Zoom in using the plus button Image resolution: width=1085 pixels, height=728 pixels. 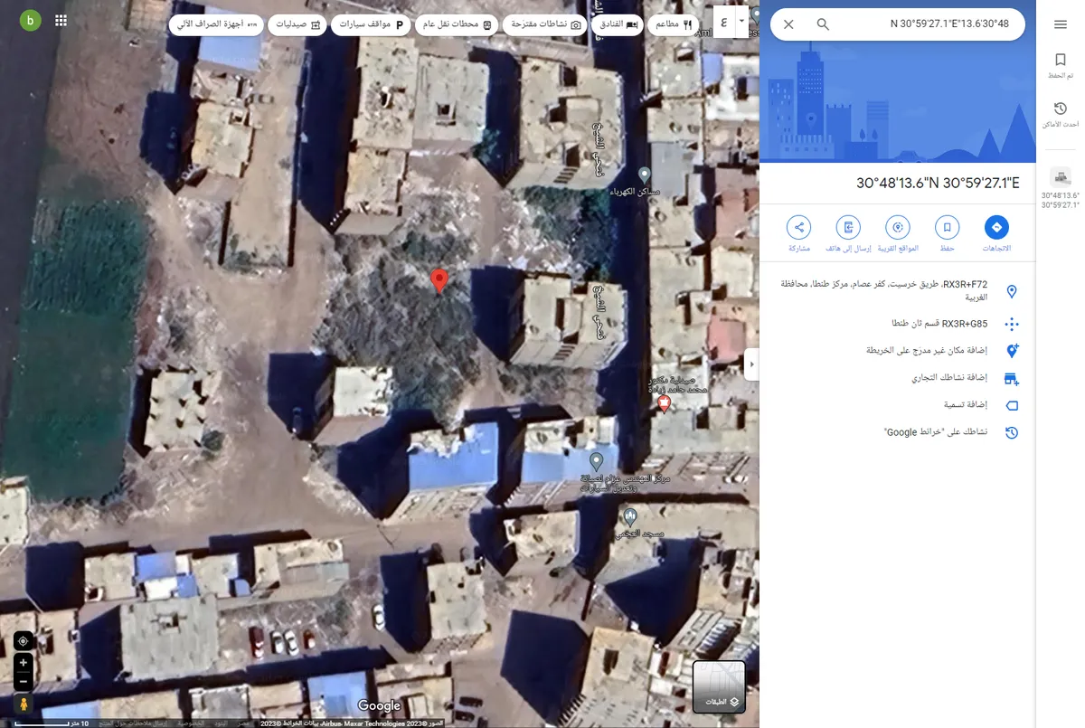coord(23,663)
